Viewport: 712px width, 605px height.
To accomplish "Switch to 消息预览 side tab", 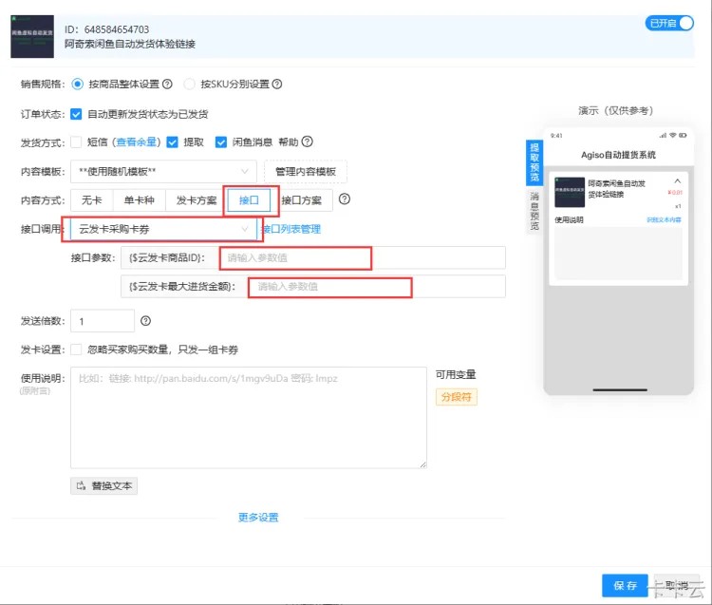I will click(x=534, y=210).
